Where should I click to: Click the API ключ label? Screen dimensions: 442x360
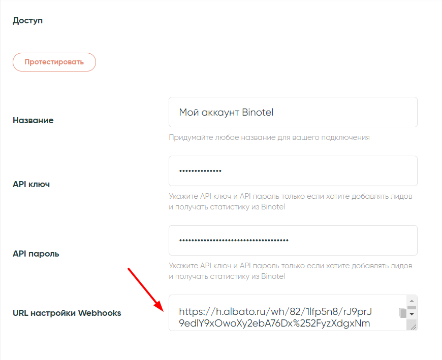[31, 184]
